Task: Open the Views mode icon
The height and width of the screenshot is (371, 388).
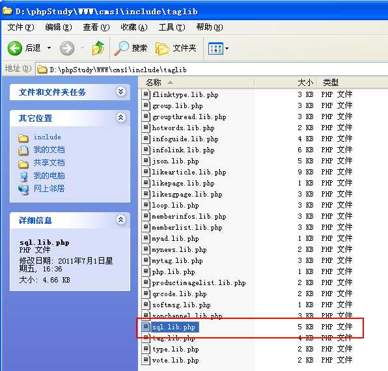Action: (x=215, y=48)
